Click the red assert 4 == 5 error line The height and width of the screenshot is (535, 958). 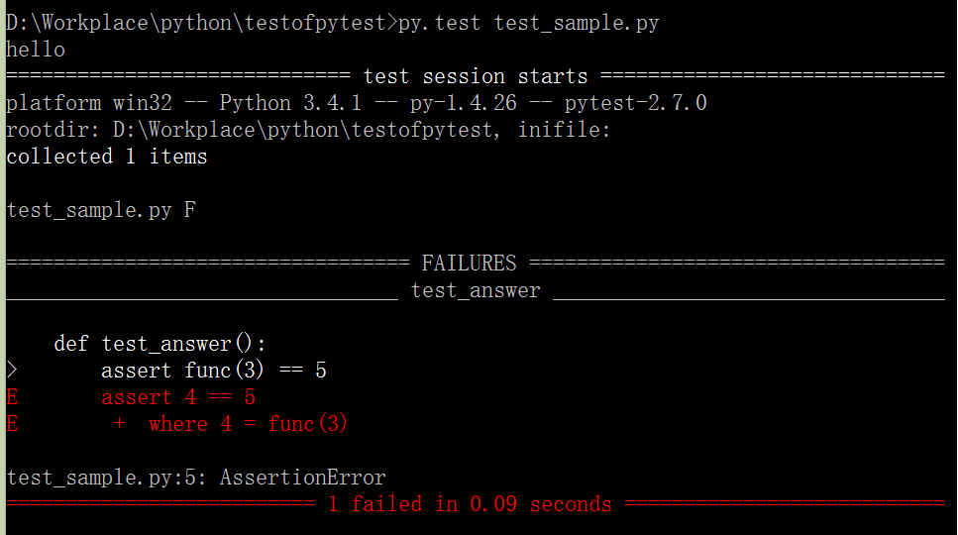click(x=178, y=397)
